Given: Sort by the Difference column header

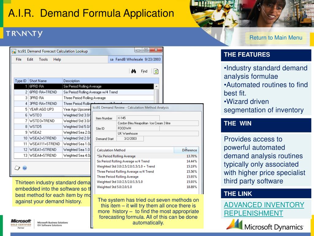Looking at the screenshot, I should coord(186,150).
